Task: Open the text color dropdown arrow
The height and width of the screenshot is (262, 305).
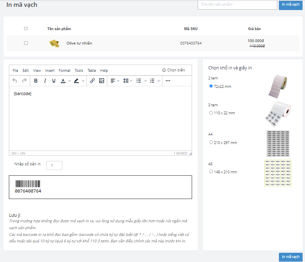Action: [70, 81]
